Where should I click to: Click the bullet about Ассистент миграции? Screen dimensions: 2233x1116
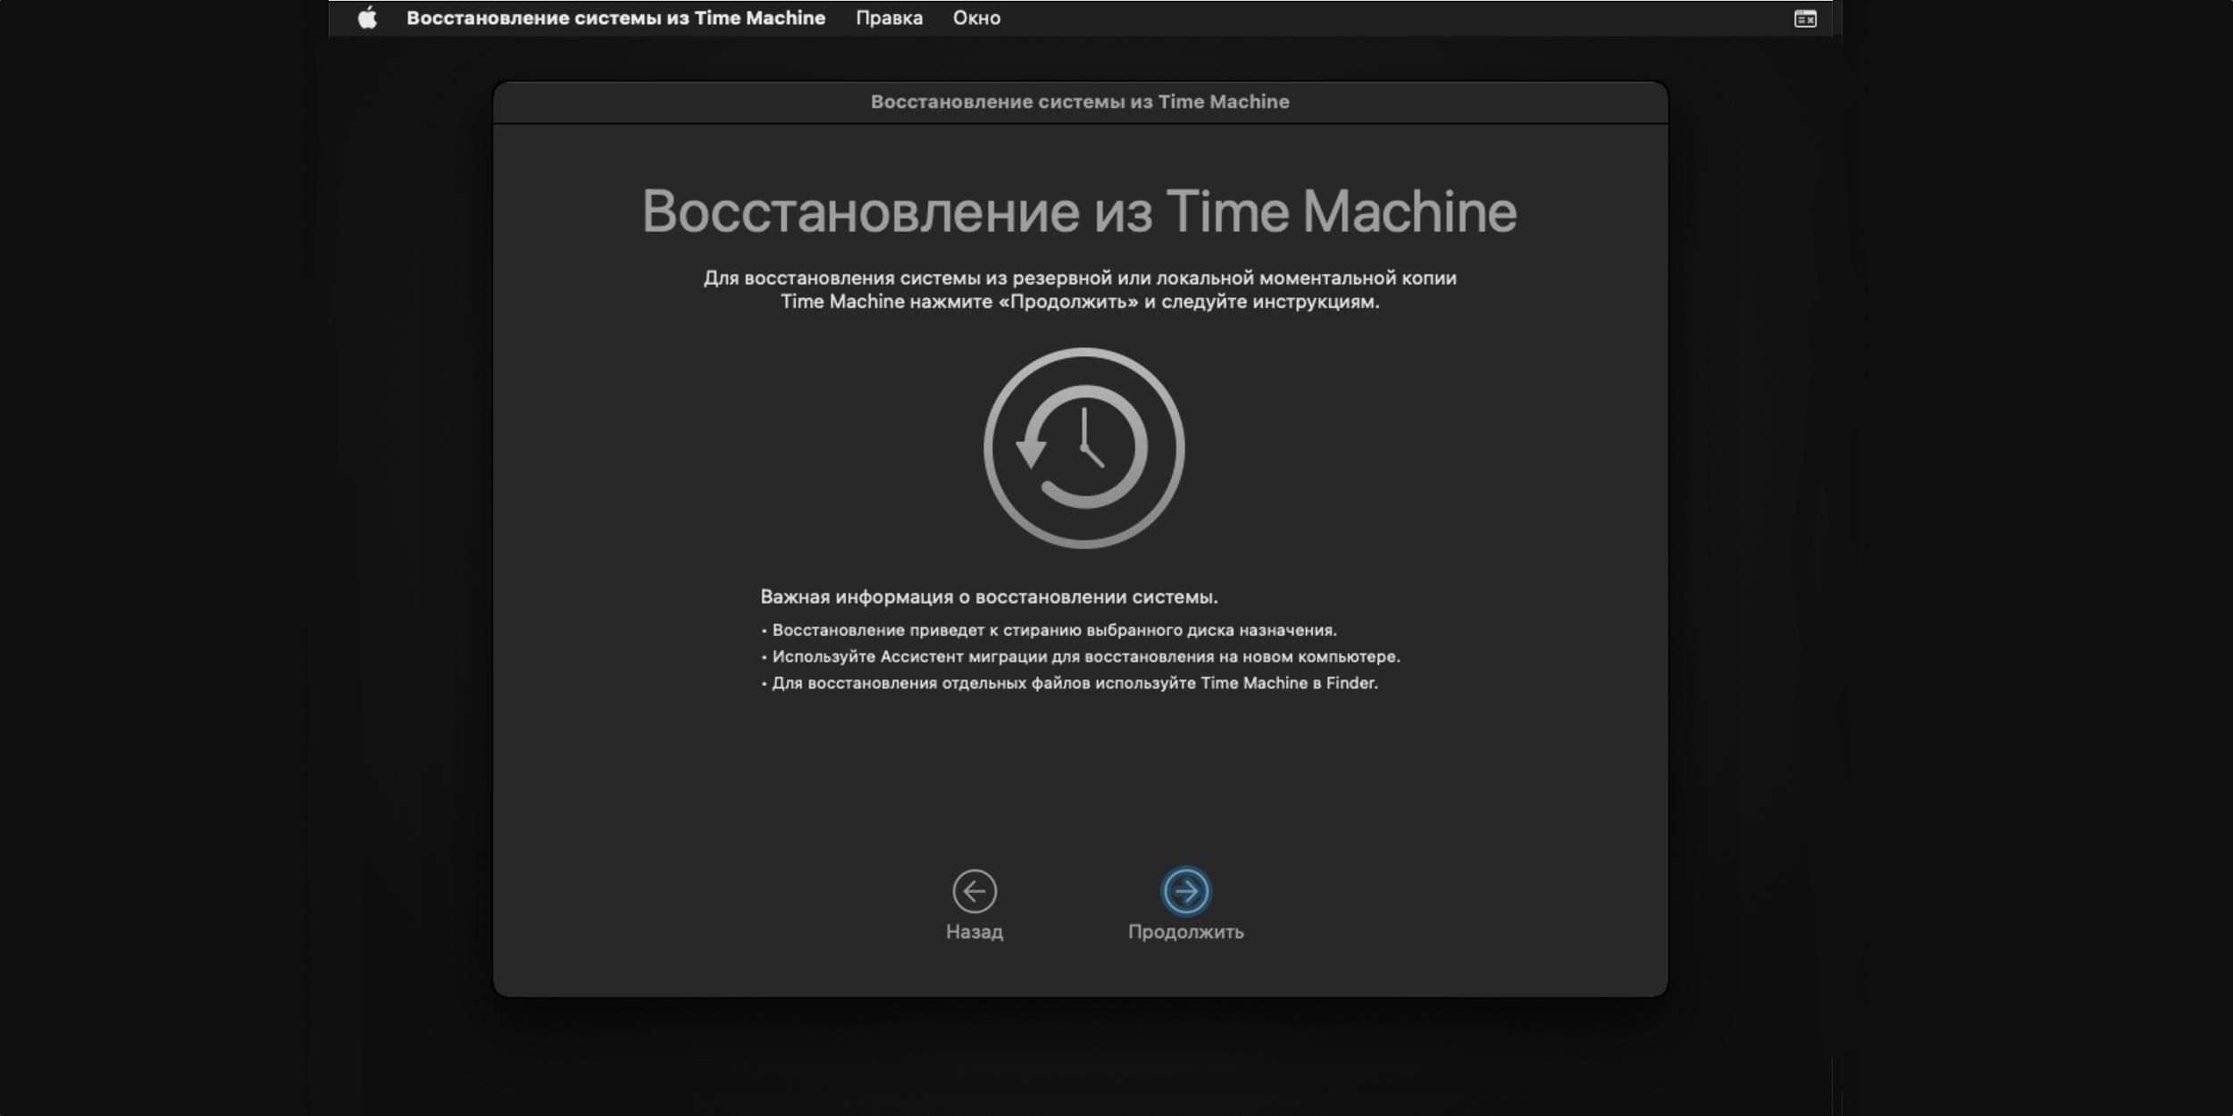click(x=1081, y=657)
